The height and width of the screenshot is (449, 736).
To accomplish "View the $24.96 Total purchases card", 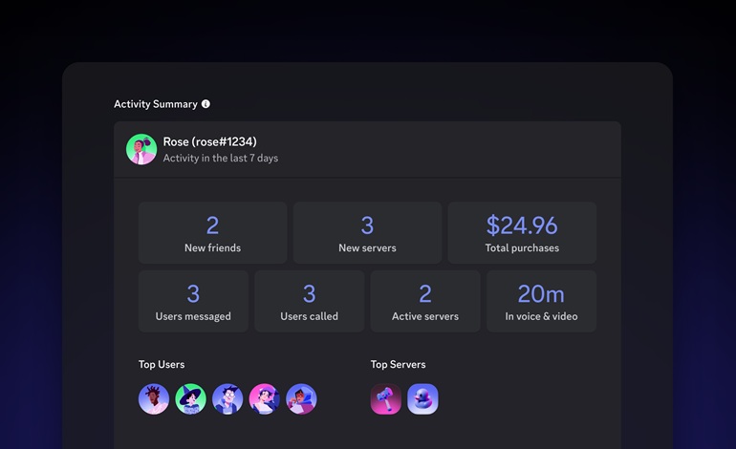I will pyautogui.click(x=522, y=233).
